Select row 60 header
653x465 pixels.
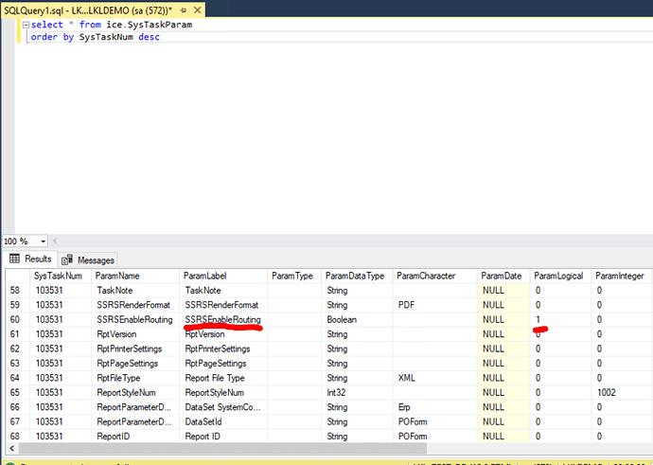click(17, 319)
